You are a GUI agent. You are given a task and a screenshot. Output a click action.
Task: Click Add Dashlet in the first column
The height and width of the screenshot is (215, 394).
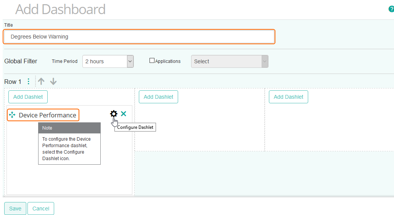point(28,97)
